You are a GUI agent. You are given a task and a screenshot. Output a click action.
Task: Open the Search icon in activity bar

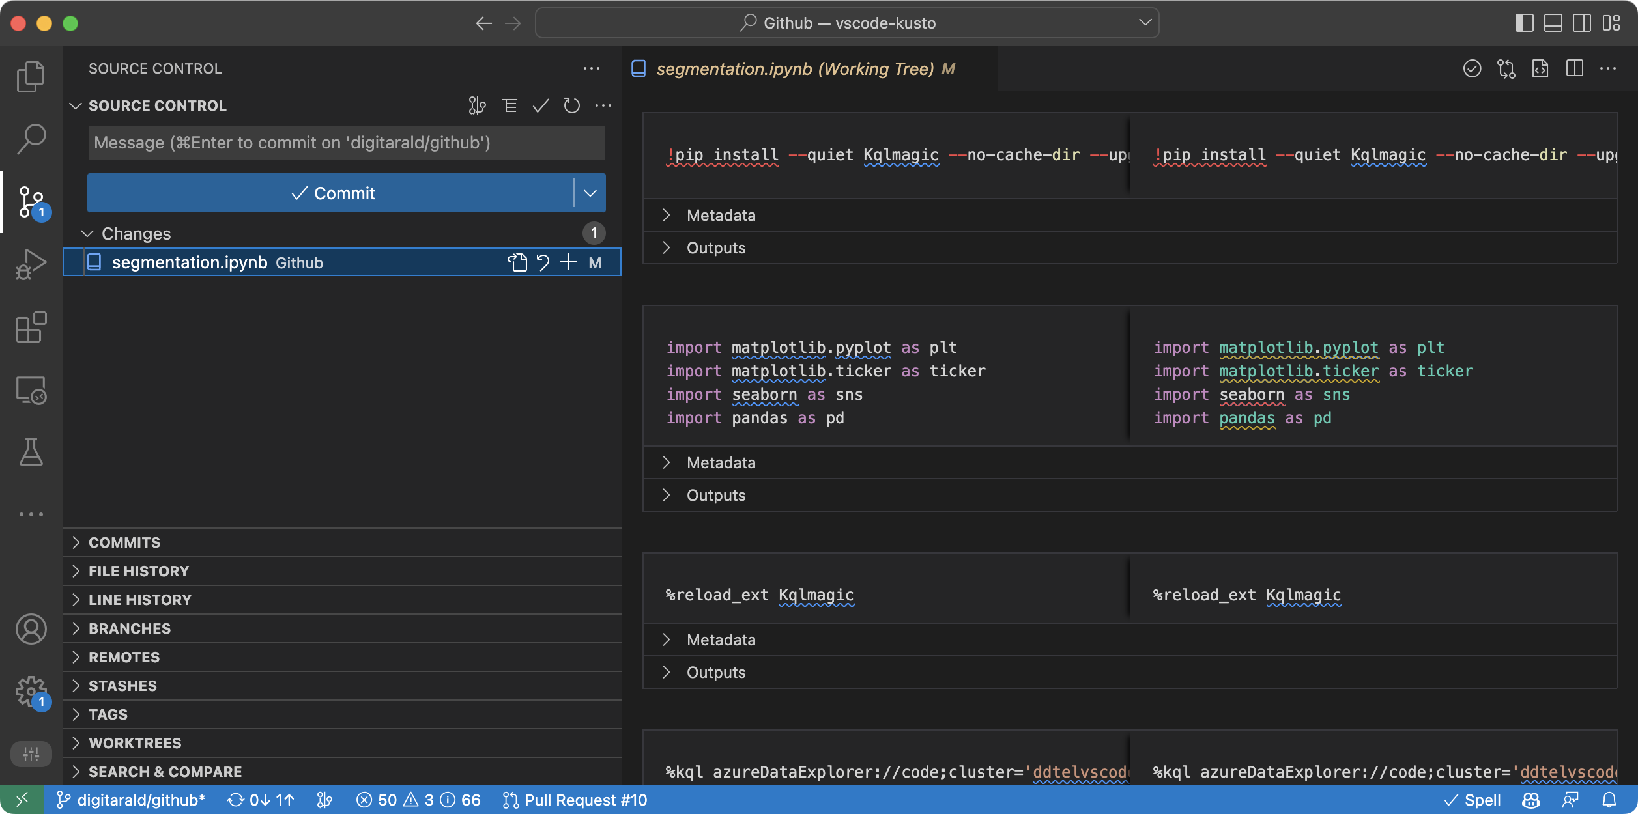click(31, 139)
